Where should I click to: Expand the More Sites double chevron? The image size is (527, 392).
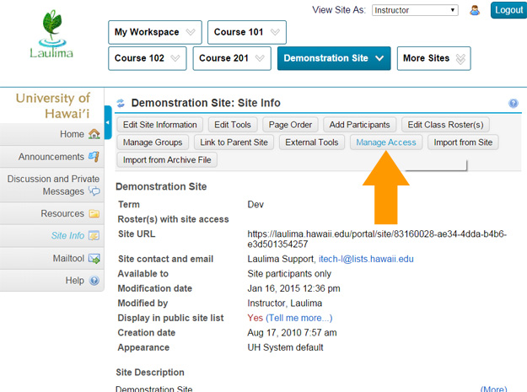click(460, 59)
